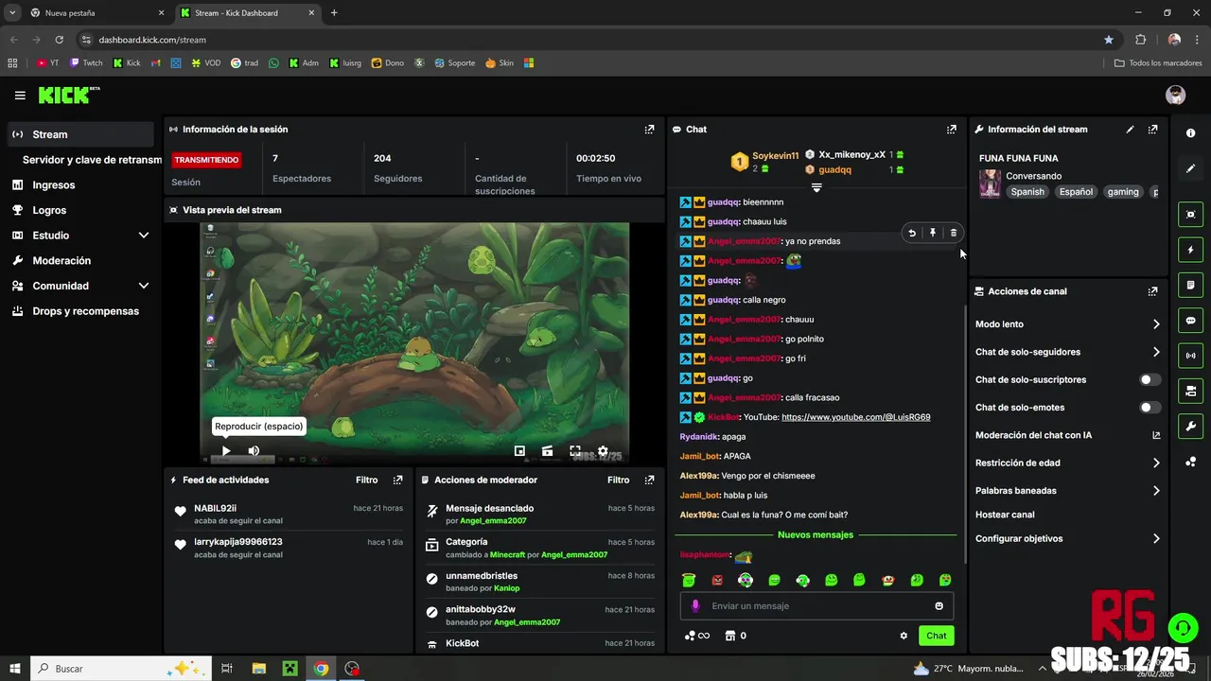Edit stream info with pencil icon
The height and width of the screenshot is (681, 1211).
point(1130,130)
